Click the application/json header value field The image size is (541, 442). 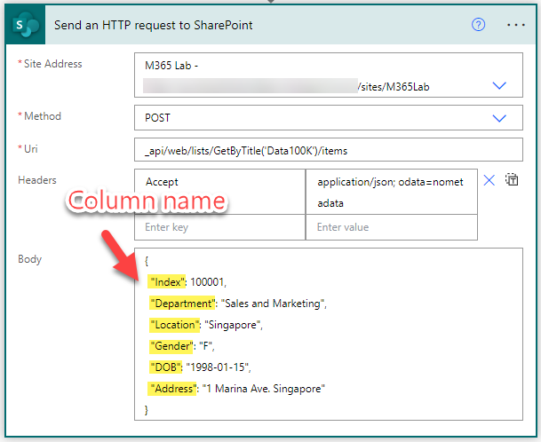pos(392,192)
